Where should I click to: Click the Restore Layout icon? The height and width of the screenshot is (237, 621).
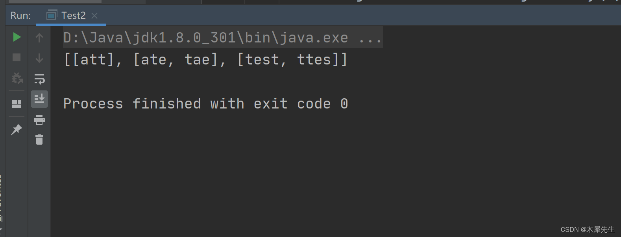[x=17, y=104]
